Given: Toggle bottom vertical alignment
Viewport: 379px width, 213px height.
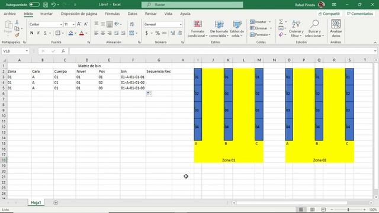Looking at the screenshot, I should click(x=110, y=24).
